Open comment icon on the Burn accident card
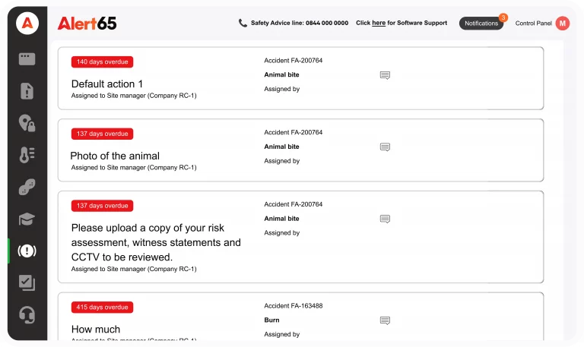 [385, 320]
